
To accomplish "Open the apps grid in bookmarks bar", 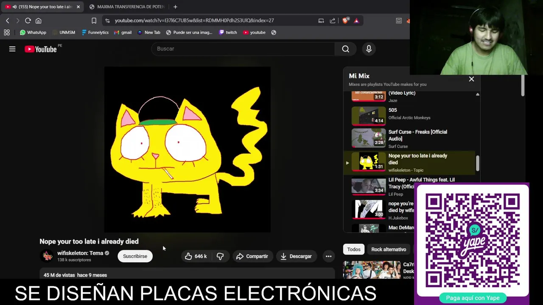I will point(7,32).
